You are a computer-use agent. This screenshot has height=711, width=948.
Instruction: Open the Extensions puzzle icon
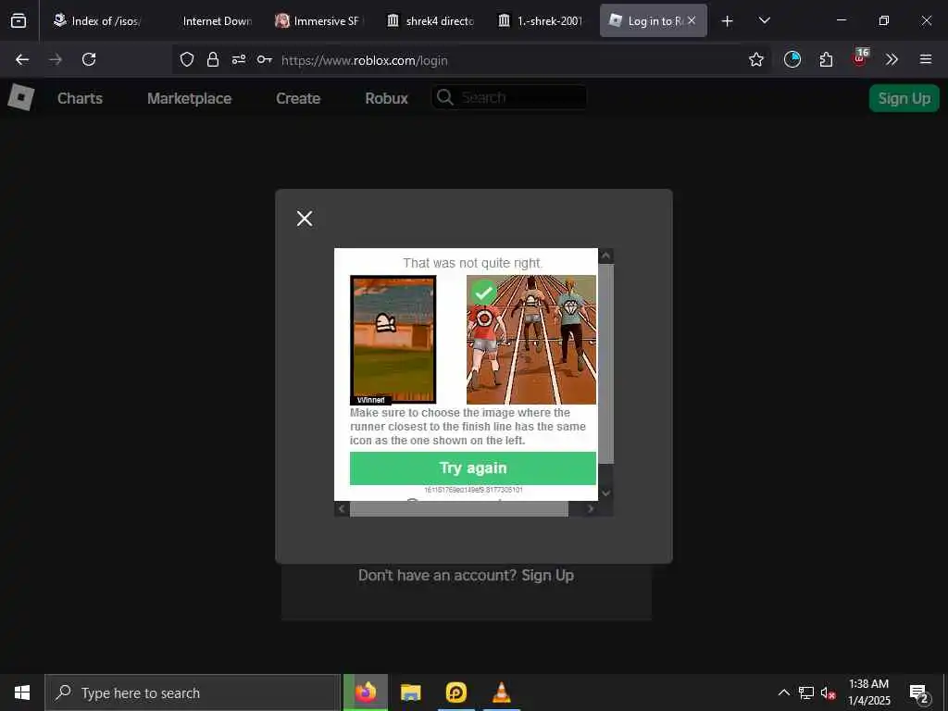click(x=826, y=59)
